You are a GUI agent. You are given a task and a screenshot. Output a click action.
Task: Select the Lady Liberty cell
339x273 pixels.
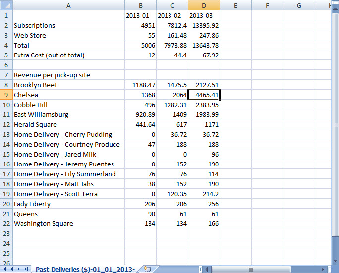pos(68,204)
